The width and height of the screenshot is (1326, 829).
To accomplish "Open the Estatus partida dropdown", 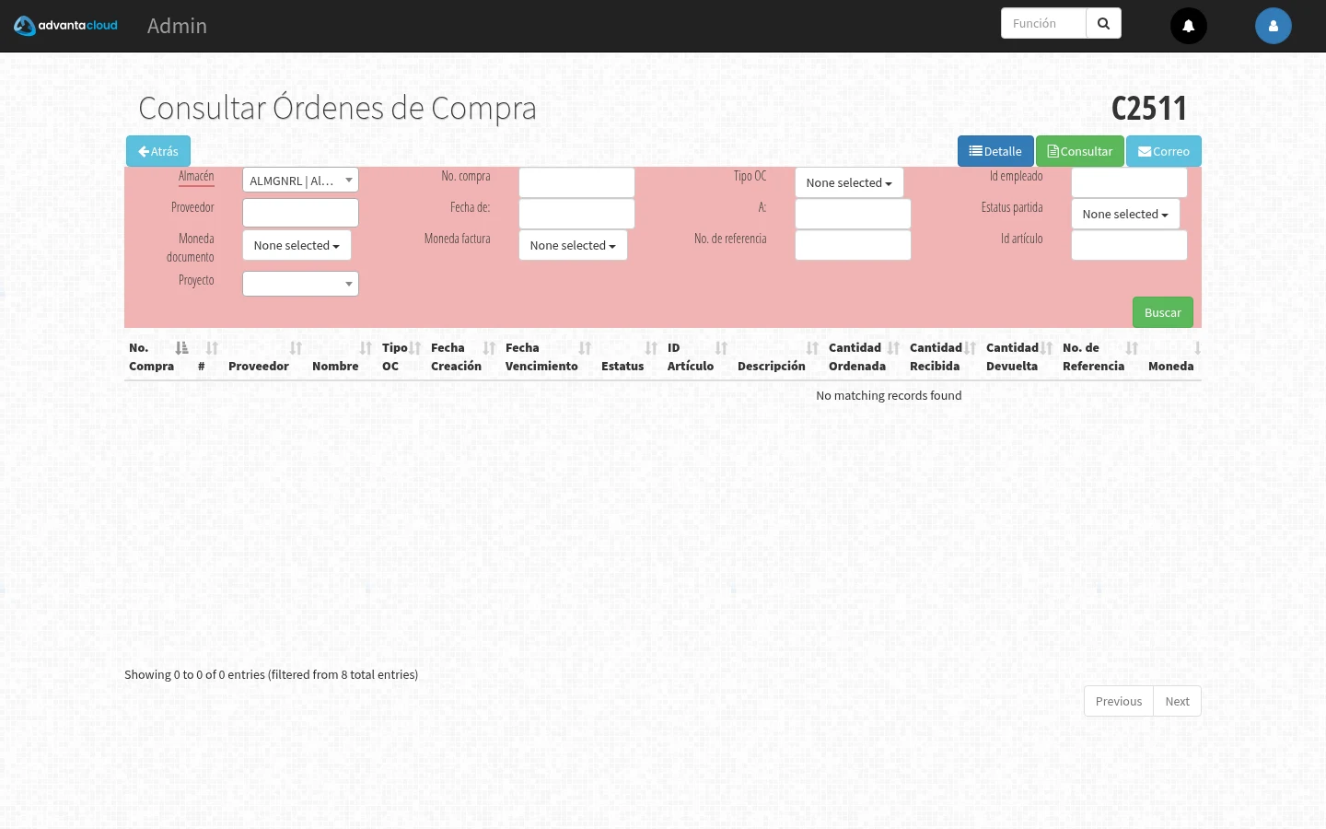I will point(1125,214).
